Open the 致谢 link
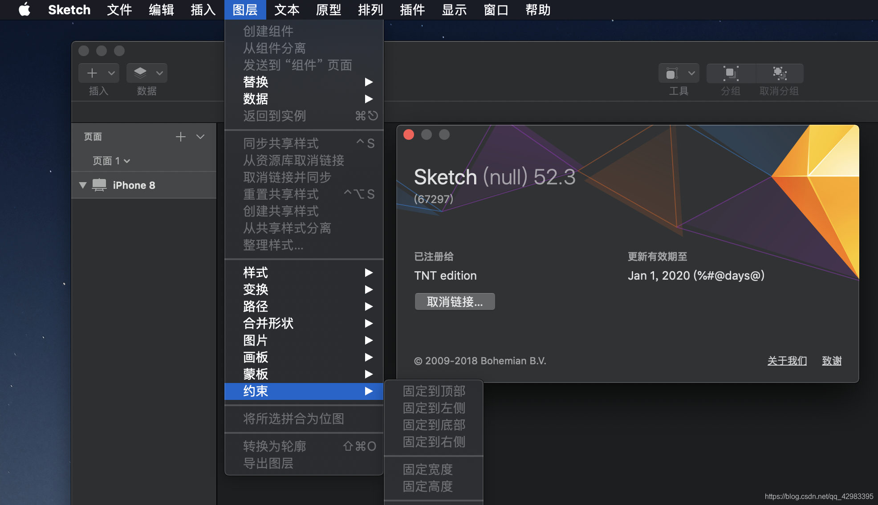878x505 pixels. (832, 361)
